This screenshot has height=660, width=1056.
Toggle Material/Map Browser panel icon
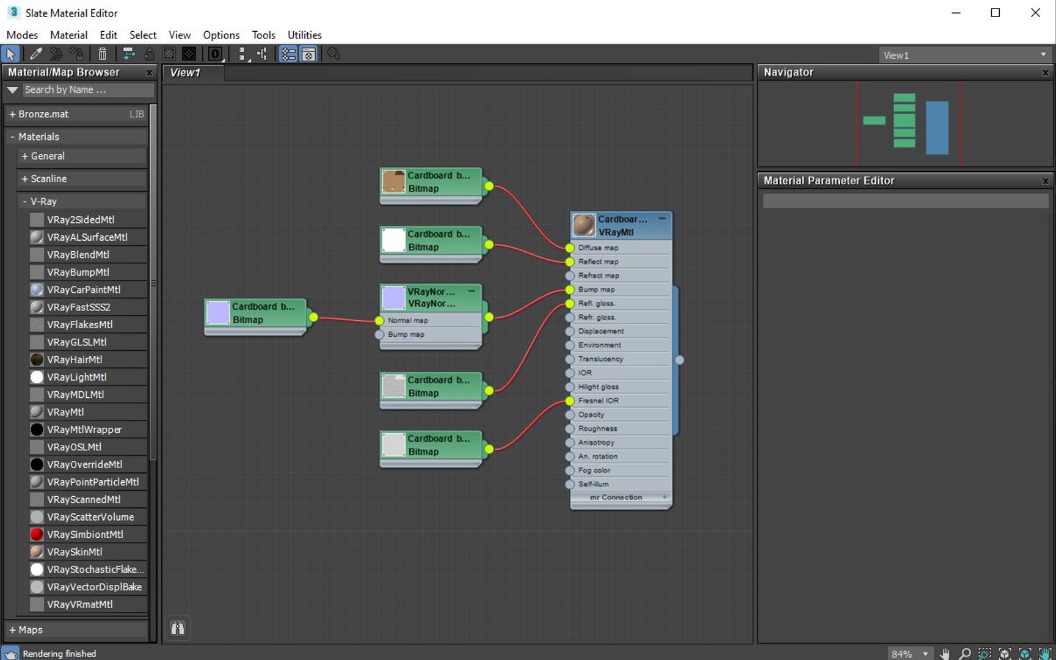(x=288, y=54)
